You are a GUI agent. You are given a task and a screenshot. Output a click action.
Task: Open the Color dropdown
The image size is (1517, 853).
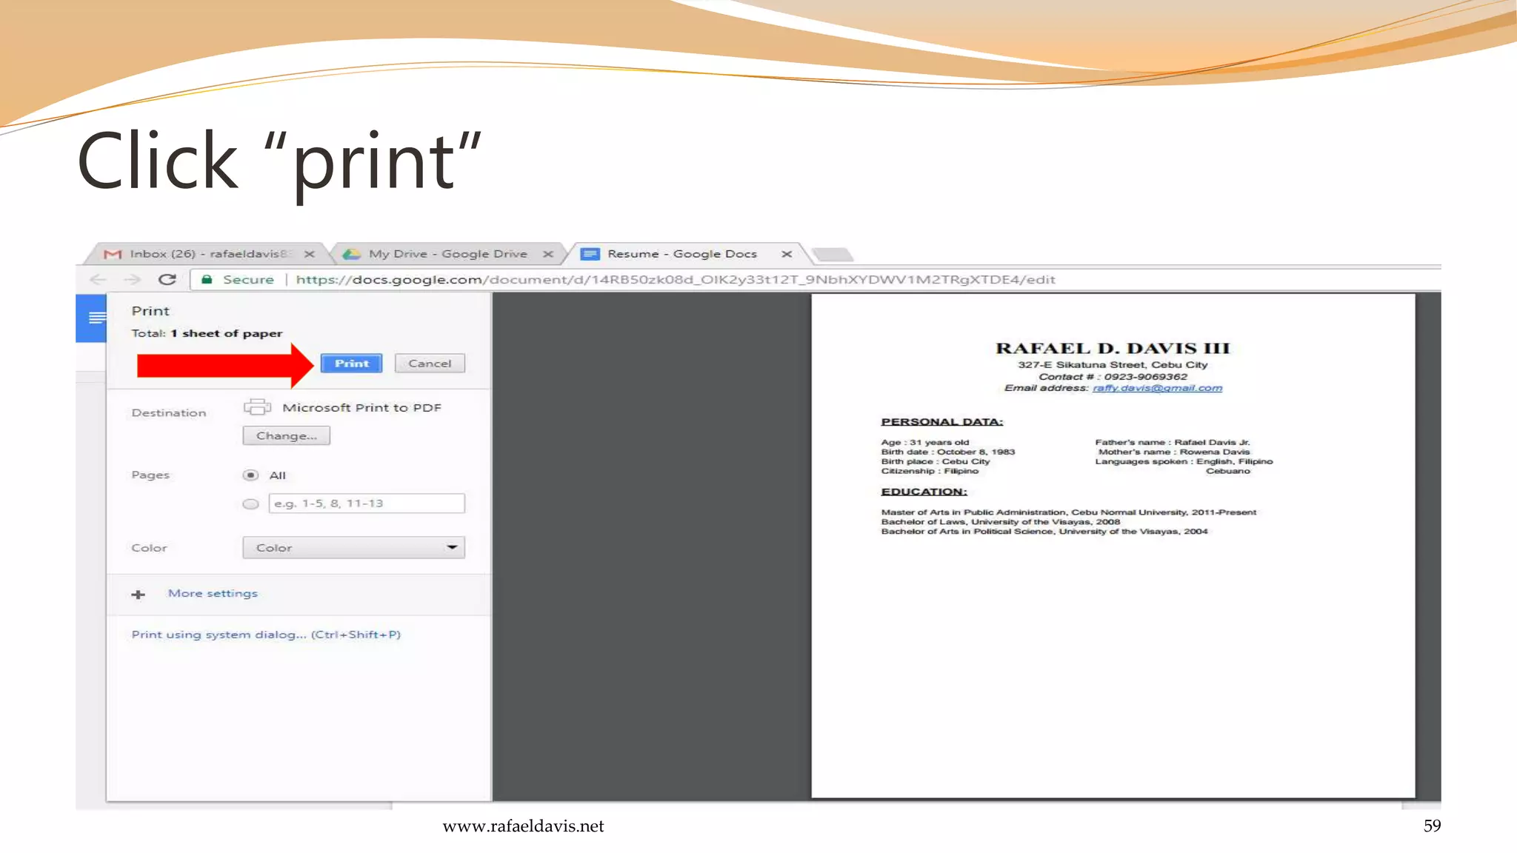coord(353,548)
